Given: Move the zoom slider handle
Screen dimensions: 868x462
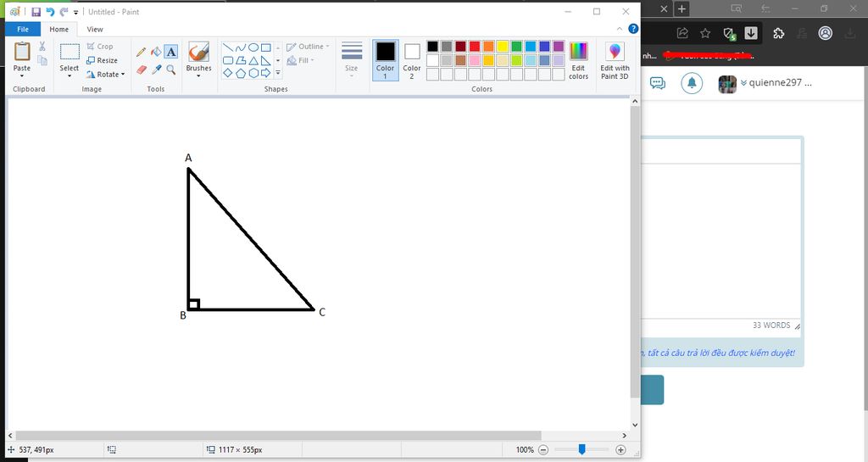Looking at the screenshot, I should tap(581, 450).
